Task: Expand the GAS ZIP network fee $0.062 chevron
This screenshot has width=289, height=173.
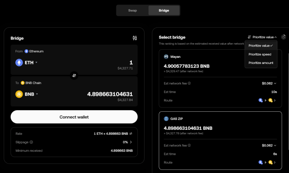Action: (x=275, y=145)
